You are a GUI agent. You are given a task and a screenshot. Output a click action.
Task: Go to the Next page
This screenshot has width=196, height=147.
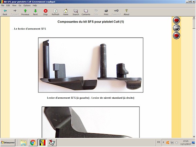[x=35, y=12]
